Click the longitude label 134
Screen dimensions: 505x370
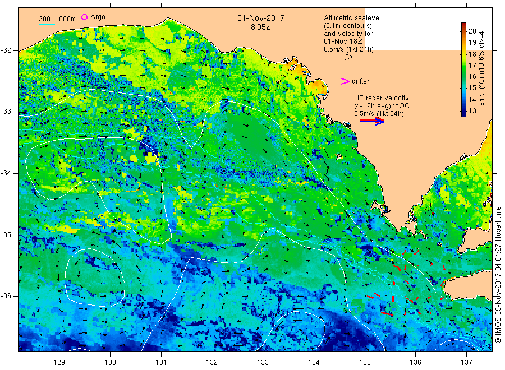pyautogui.click(x=314, y=363)
